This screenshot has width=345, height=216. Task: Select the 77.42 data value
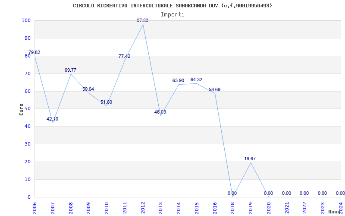[124, 56]
